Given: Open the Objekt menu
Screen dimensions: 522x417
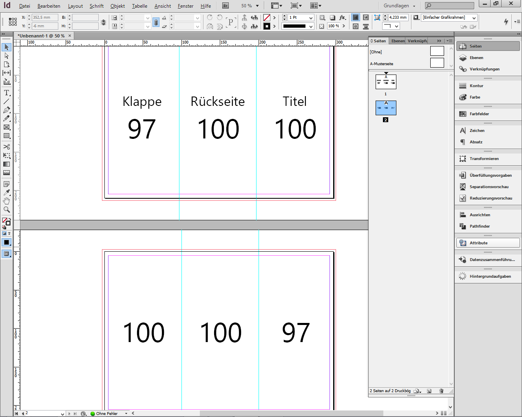Looking at the screenshot, I should point(117,6).
